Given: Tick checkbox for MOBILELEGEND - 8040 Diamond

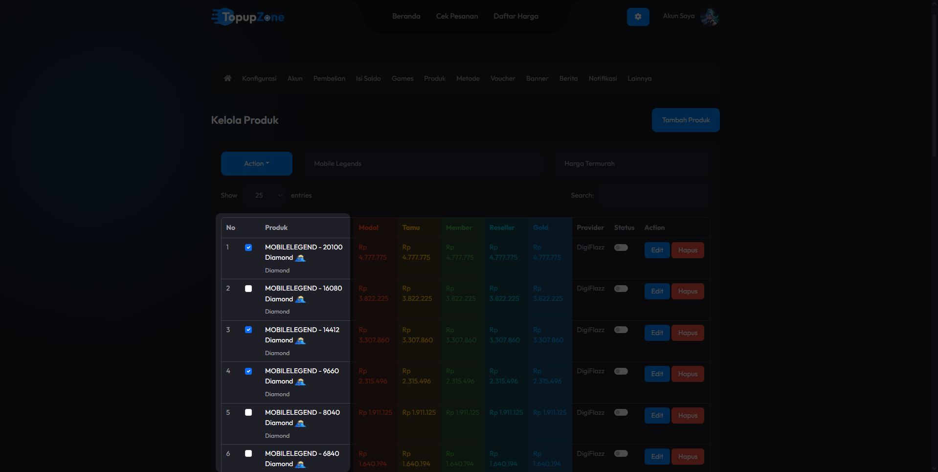Looking at the screenshot, I should tap(248, 412).
